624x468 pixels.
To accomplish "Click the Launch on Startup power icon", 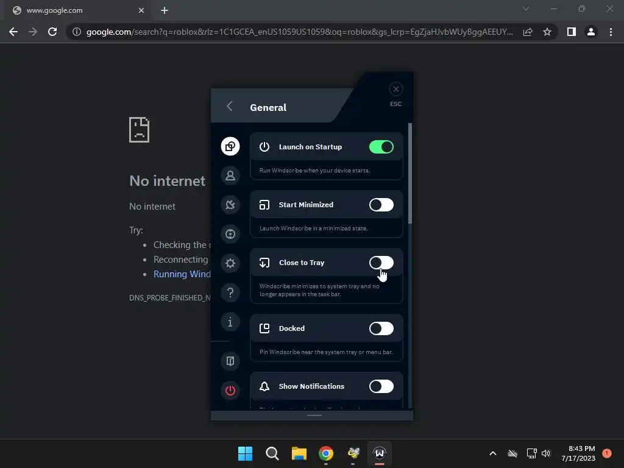I will [x=264, y=147].
